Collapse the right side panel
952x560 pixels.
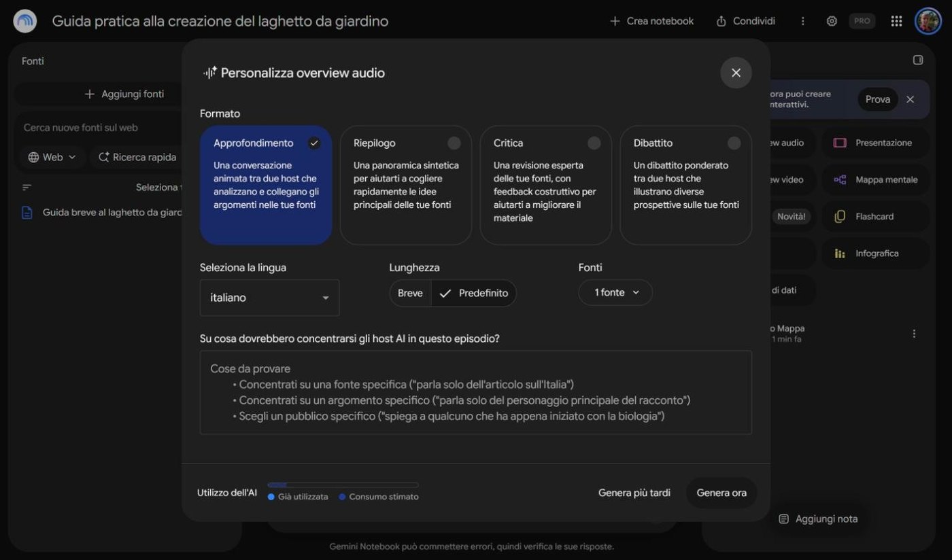click(x=918, y=60)
